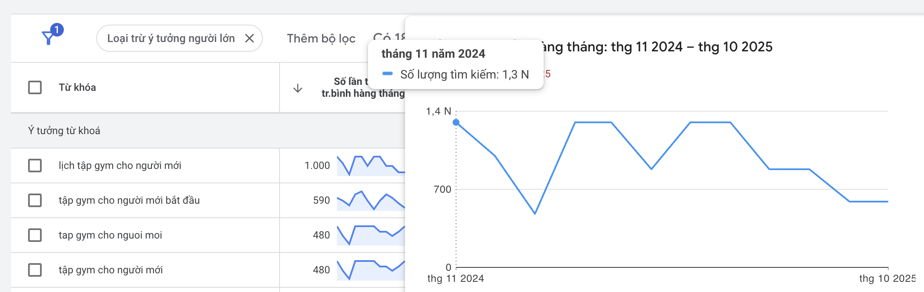Screen dimensions: 924x292
Task: Click the filter funnel icon
Action: coord(48,38)
